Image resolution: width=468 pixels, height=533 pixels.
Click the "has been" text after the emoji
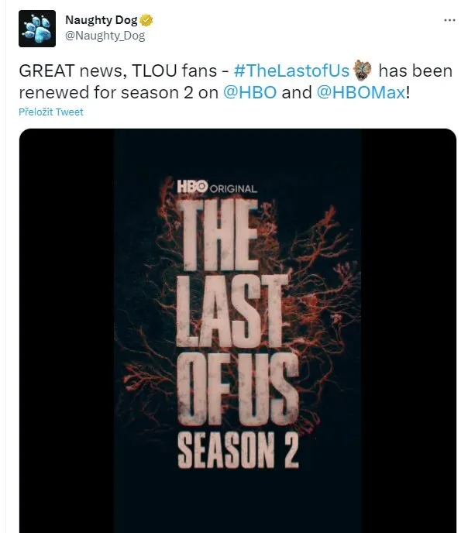click(415, 71)
